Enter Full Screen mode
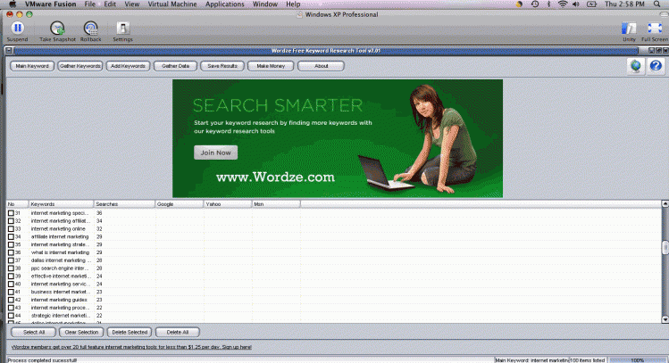The image size is (669, 363). [x=655, y=29]
